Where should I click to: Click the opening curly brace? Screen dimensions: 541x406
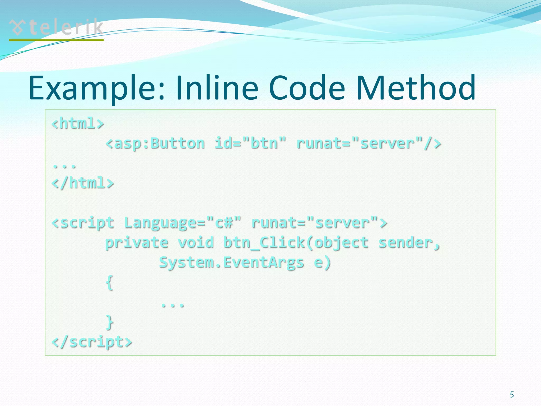tap(109, 283)
